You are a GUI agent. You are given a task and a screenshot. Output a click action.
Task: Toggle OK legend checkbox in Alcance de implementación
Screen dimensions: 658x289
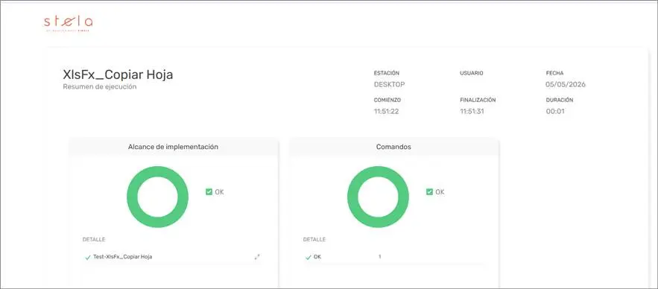[209, 191]
